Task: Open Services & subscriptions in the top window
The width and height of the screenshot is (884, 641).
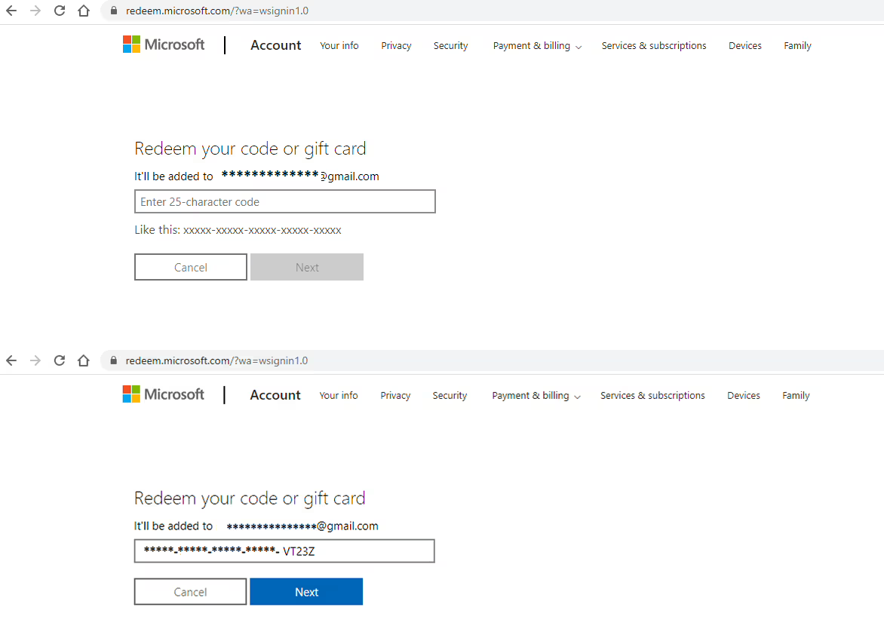Action: click(653, 46)
